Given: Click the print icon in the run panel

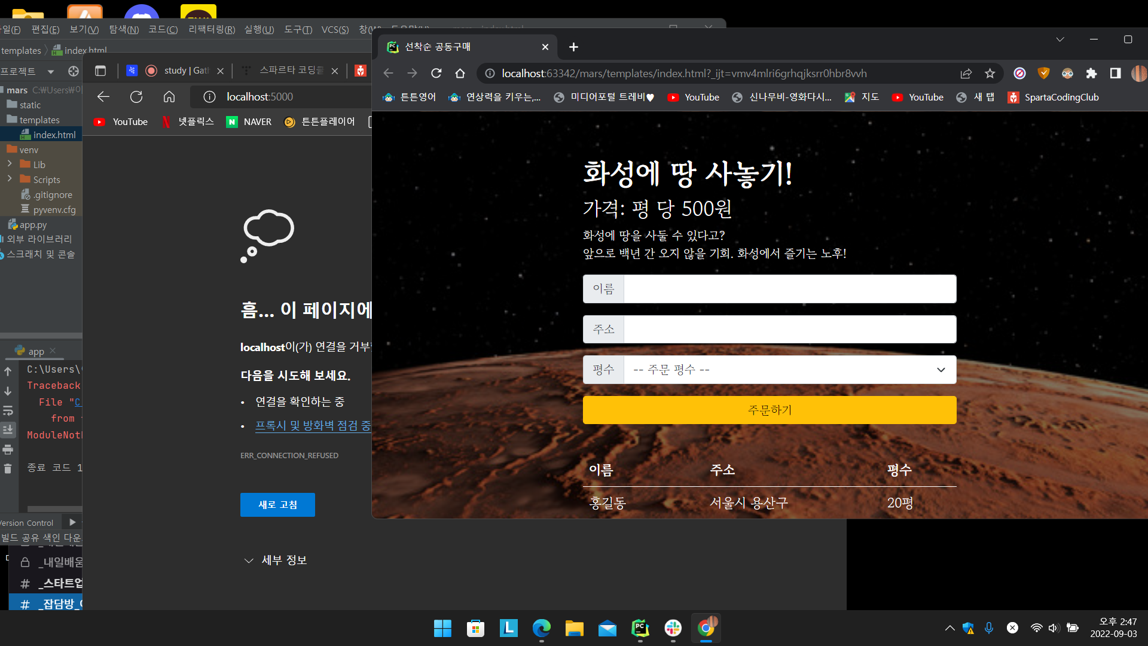Looking at the screenshot, I should pos(8,449).
